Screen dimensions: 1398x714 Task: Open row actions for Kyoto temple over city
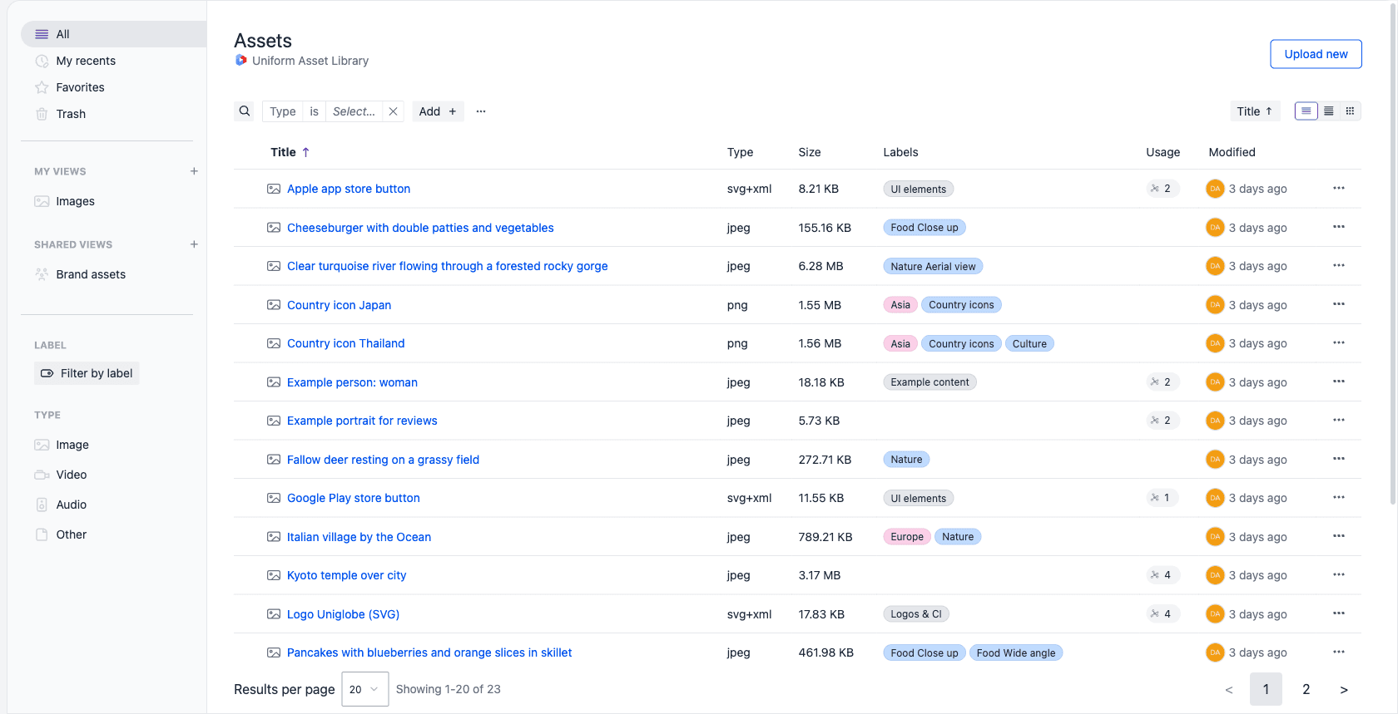click(x=1338, y=574)
